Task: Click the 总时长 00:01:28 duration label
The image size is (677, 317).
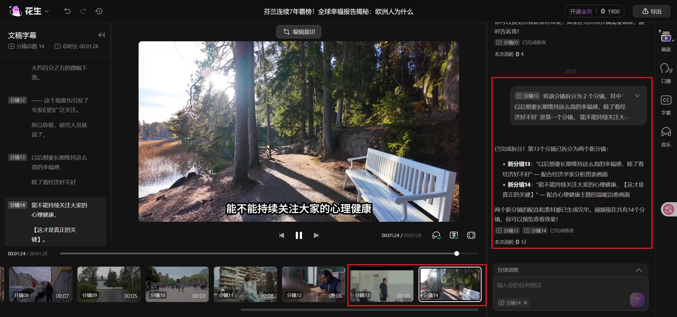Action: coord(76,46)
